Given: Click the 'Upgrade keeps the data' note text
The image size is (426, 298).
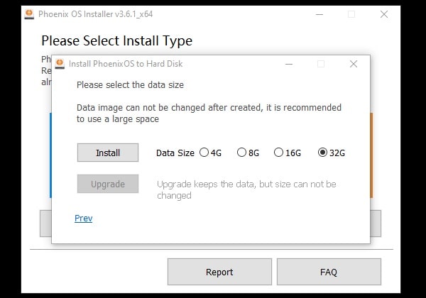Looking at the screenshot, I should pos(246,189).
